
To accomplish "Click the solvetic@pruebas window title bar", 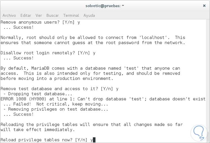I will click(105, 6).
